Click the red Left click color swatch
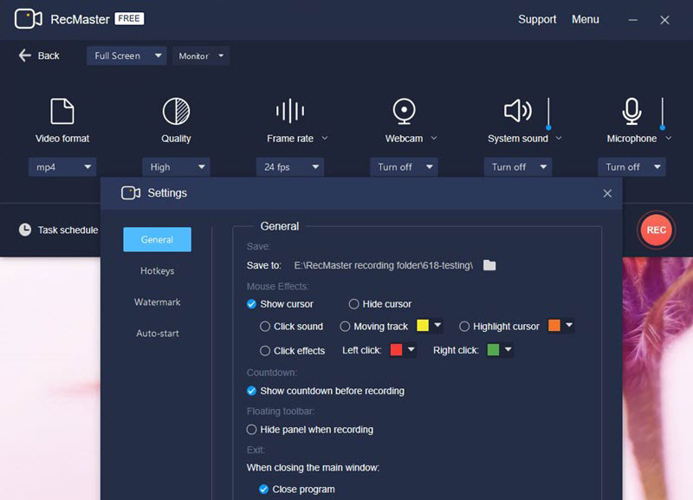Viewport: 693px width, 500px height. [396, 350]
